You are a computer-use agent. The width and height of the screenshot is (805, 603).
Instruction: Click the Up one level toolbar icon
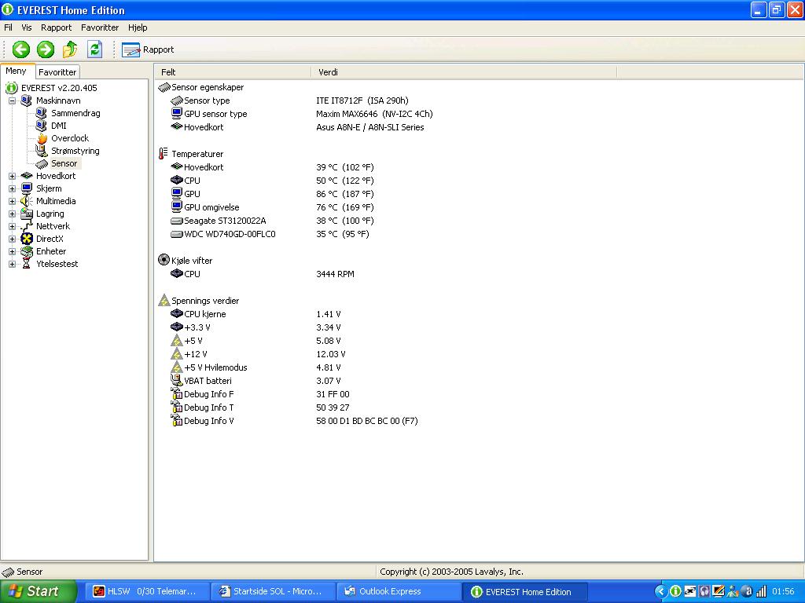(70, 49)
